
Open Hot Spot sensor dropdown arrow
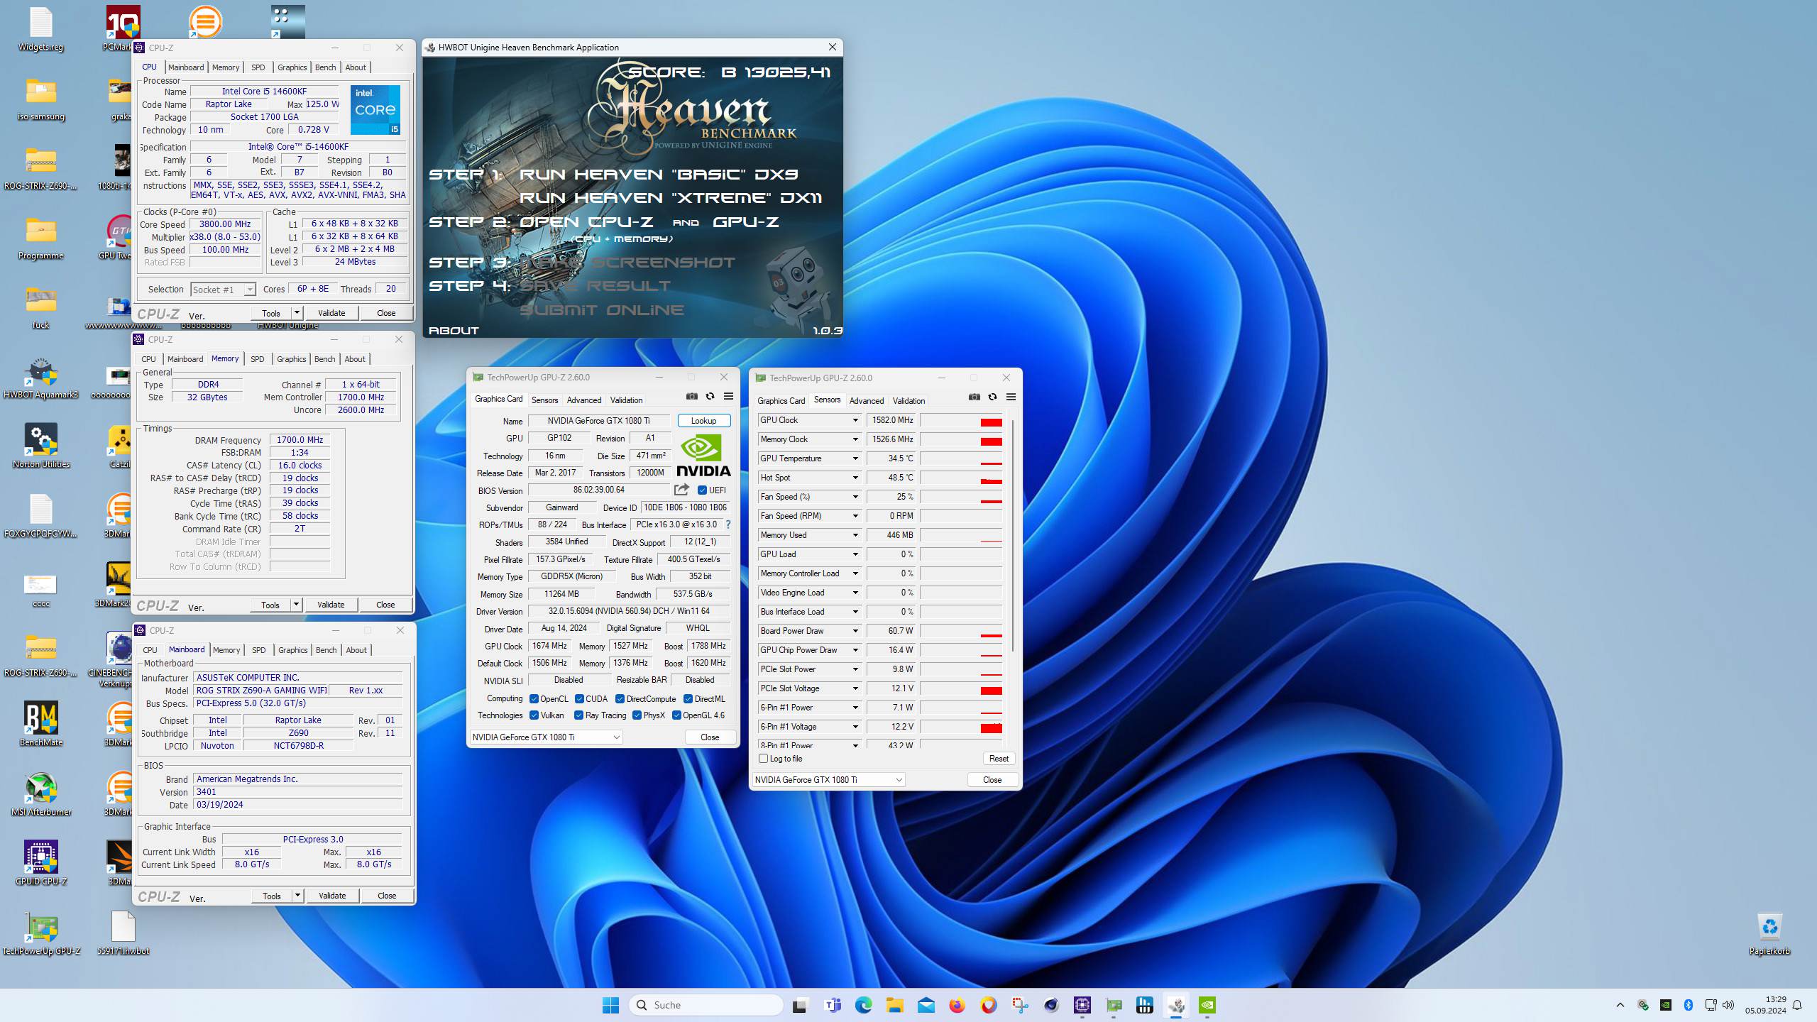[855, 478]
